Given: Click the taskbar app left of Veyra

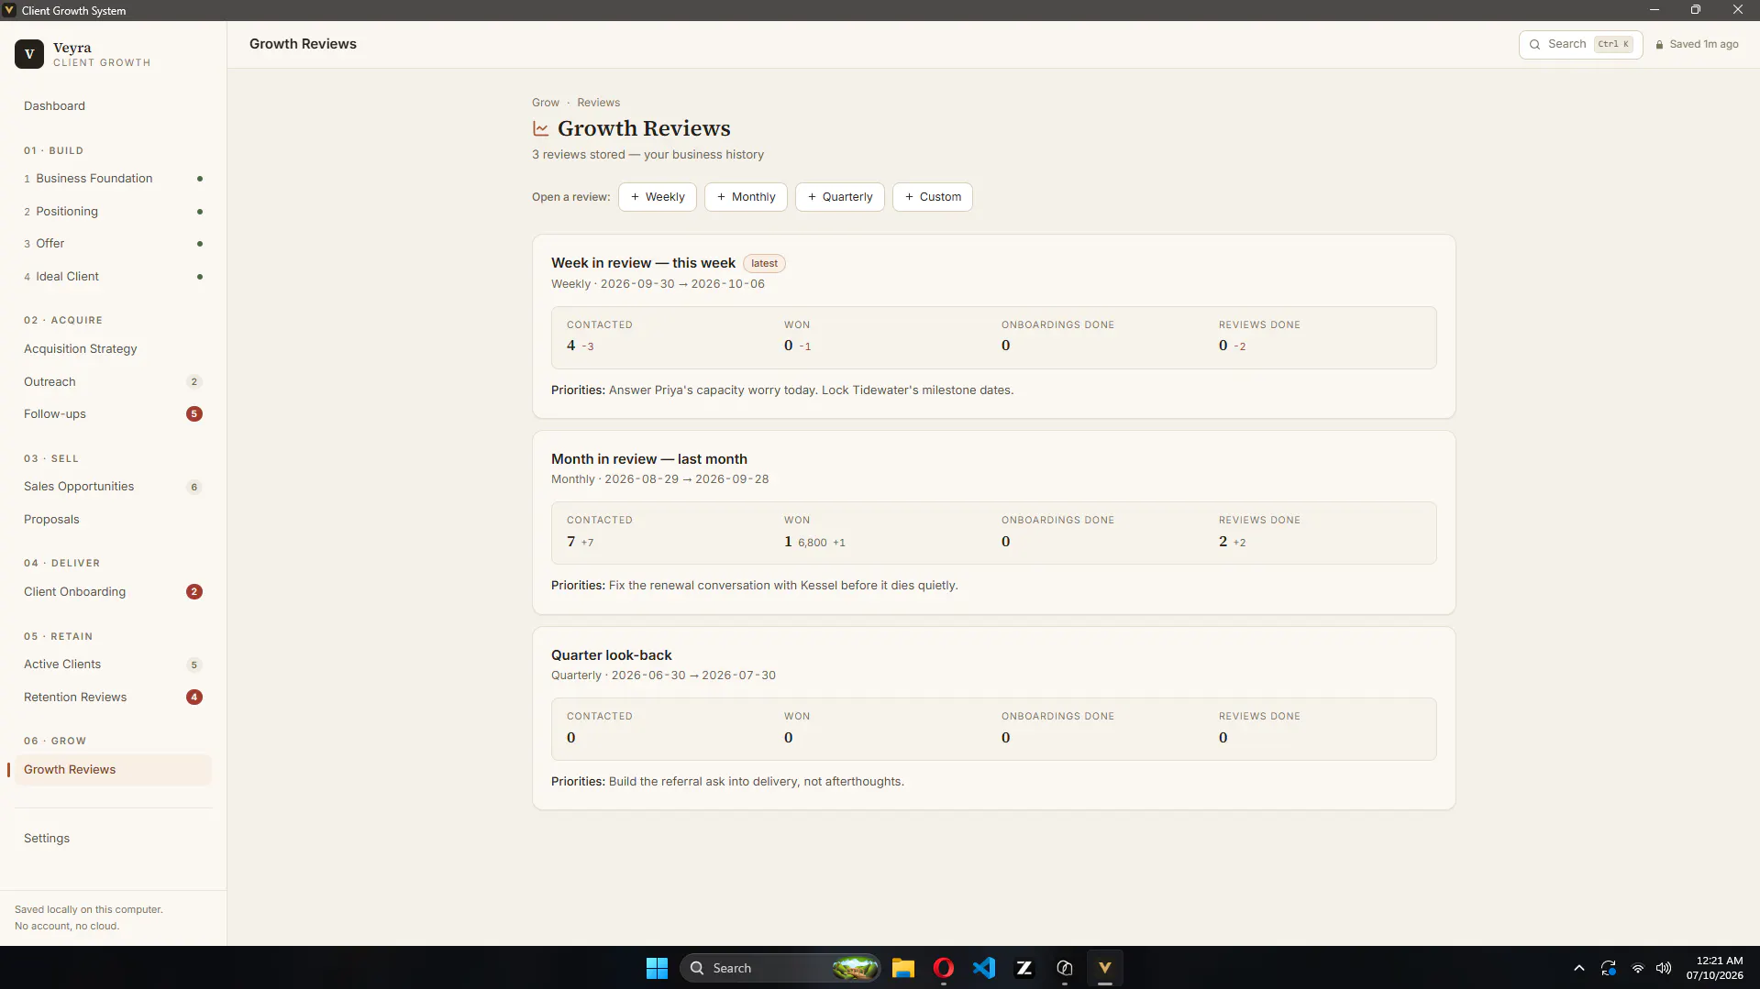Looking at the screenshot, I should point(1065,968).
